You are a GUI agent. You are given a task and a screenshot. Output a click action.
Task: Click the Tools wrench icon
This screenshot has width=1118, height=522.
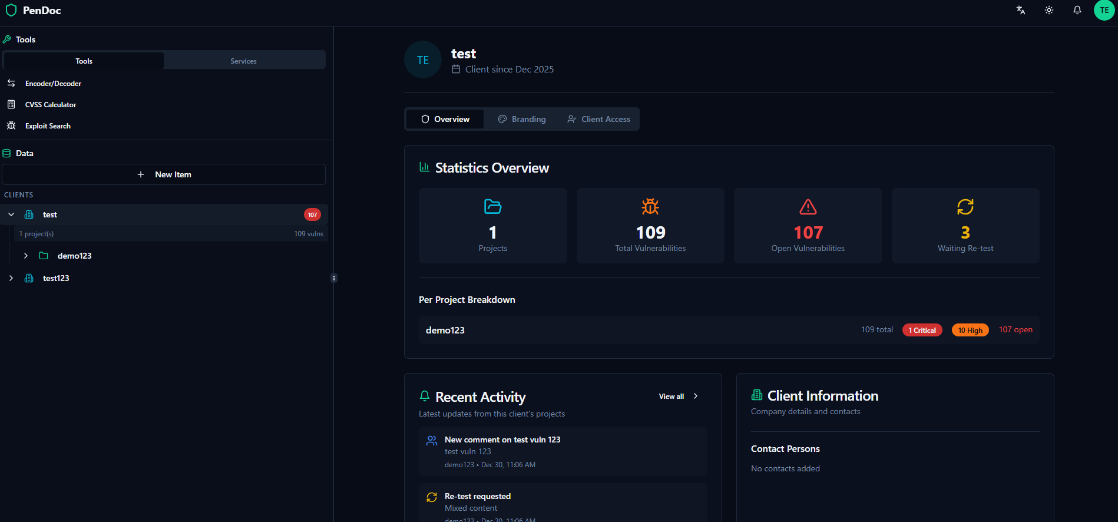pos(7,39)
